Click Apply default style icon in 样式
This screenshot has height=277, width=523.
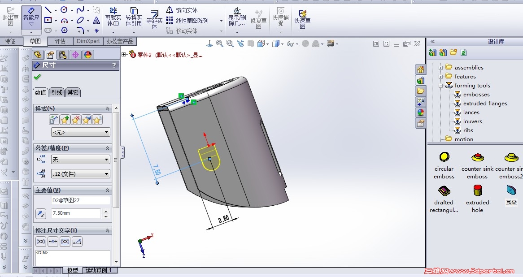54,120
